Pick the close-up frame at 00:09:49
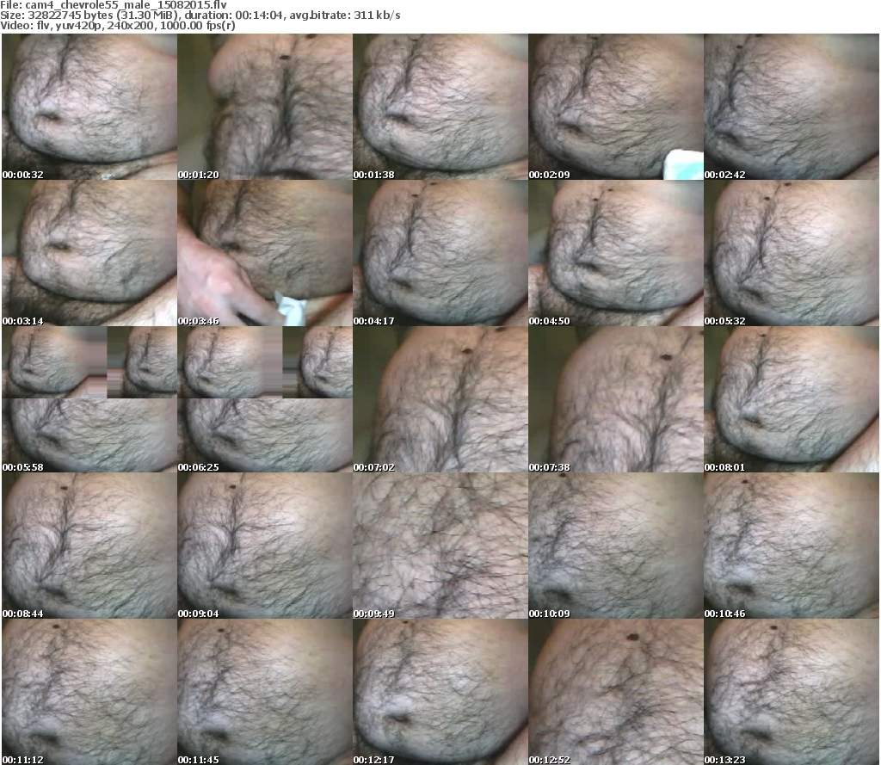This screenshot has height=765, width=881. pyautogui.click(x=440, y=546)
